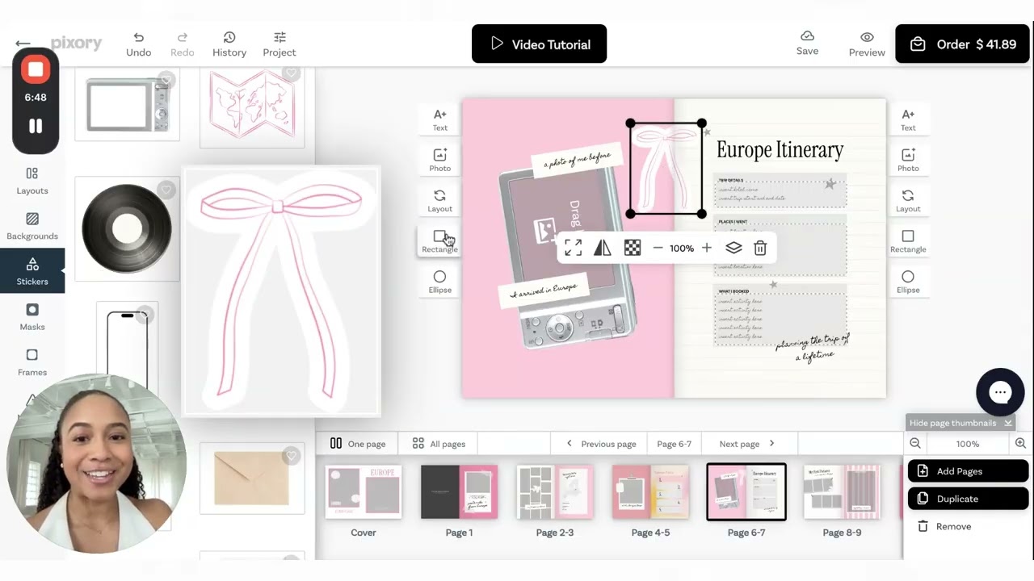Screen dimensions: 1034x581
Task: Select the camera screen sticker thumbnail
Action: click(x=127, y=106)
